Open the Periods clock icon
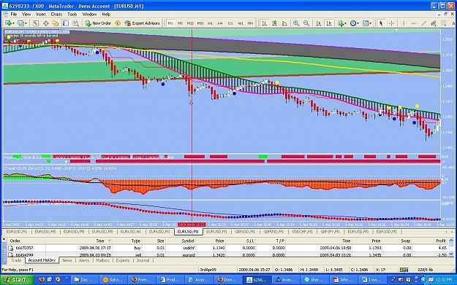Image resolution: width=457 pixels, height=285 pixels. click(x=353, y=23)
